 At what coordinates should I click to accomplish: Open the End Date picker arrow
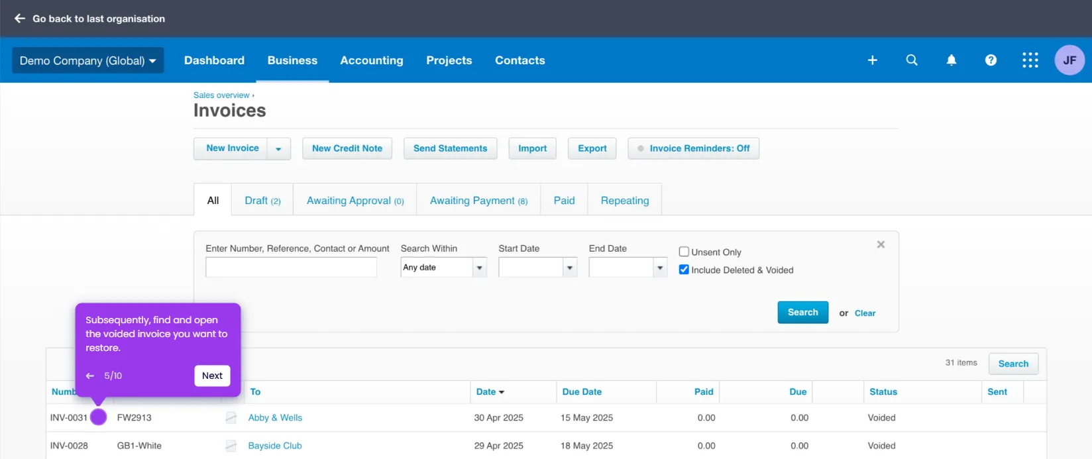660,268
